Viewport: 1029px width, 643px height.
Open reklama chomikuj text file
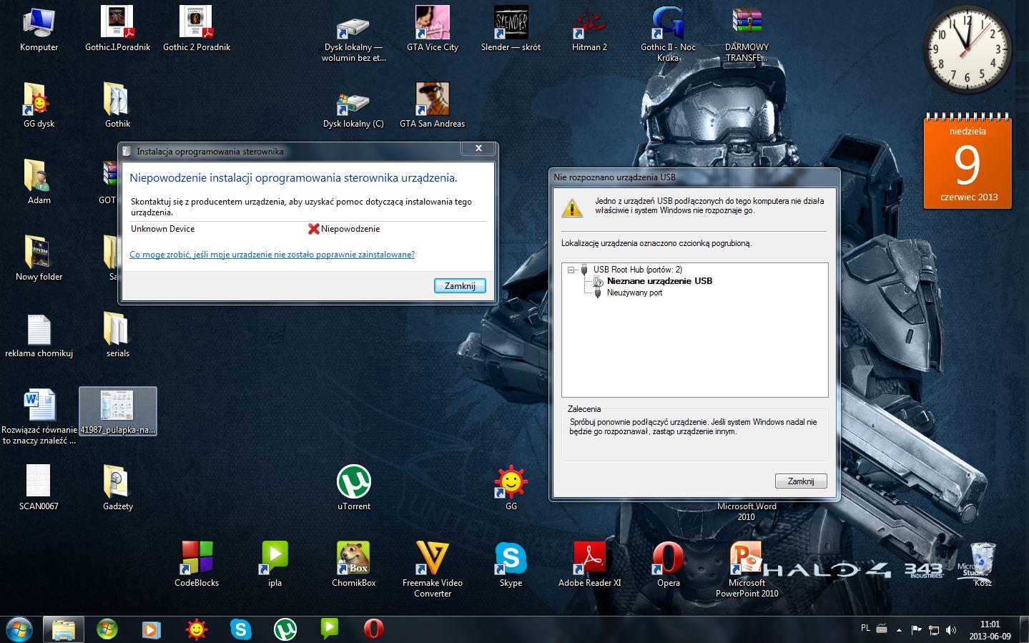(x=39, y=335)
